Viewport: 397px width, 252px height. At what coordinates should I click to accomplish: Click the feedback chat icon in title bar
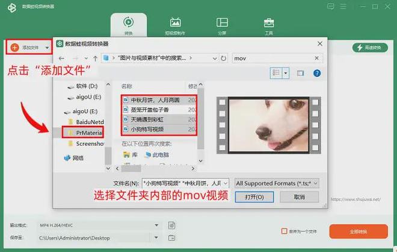click(330, 7)
